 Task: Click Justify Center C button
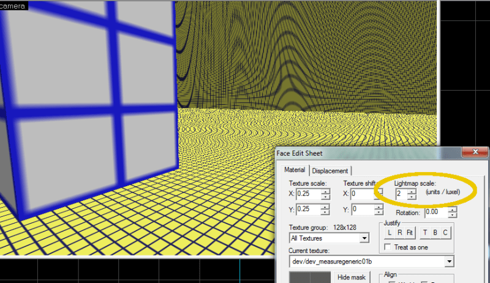(445, 233)
